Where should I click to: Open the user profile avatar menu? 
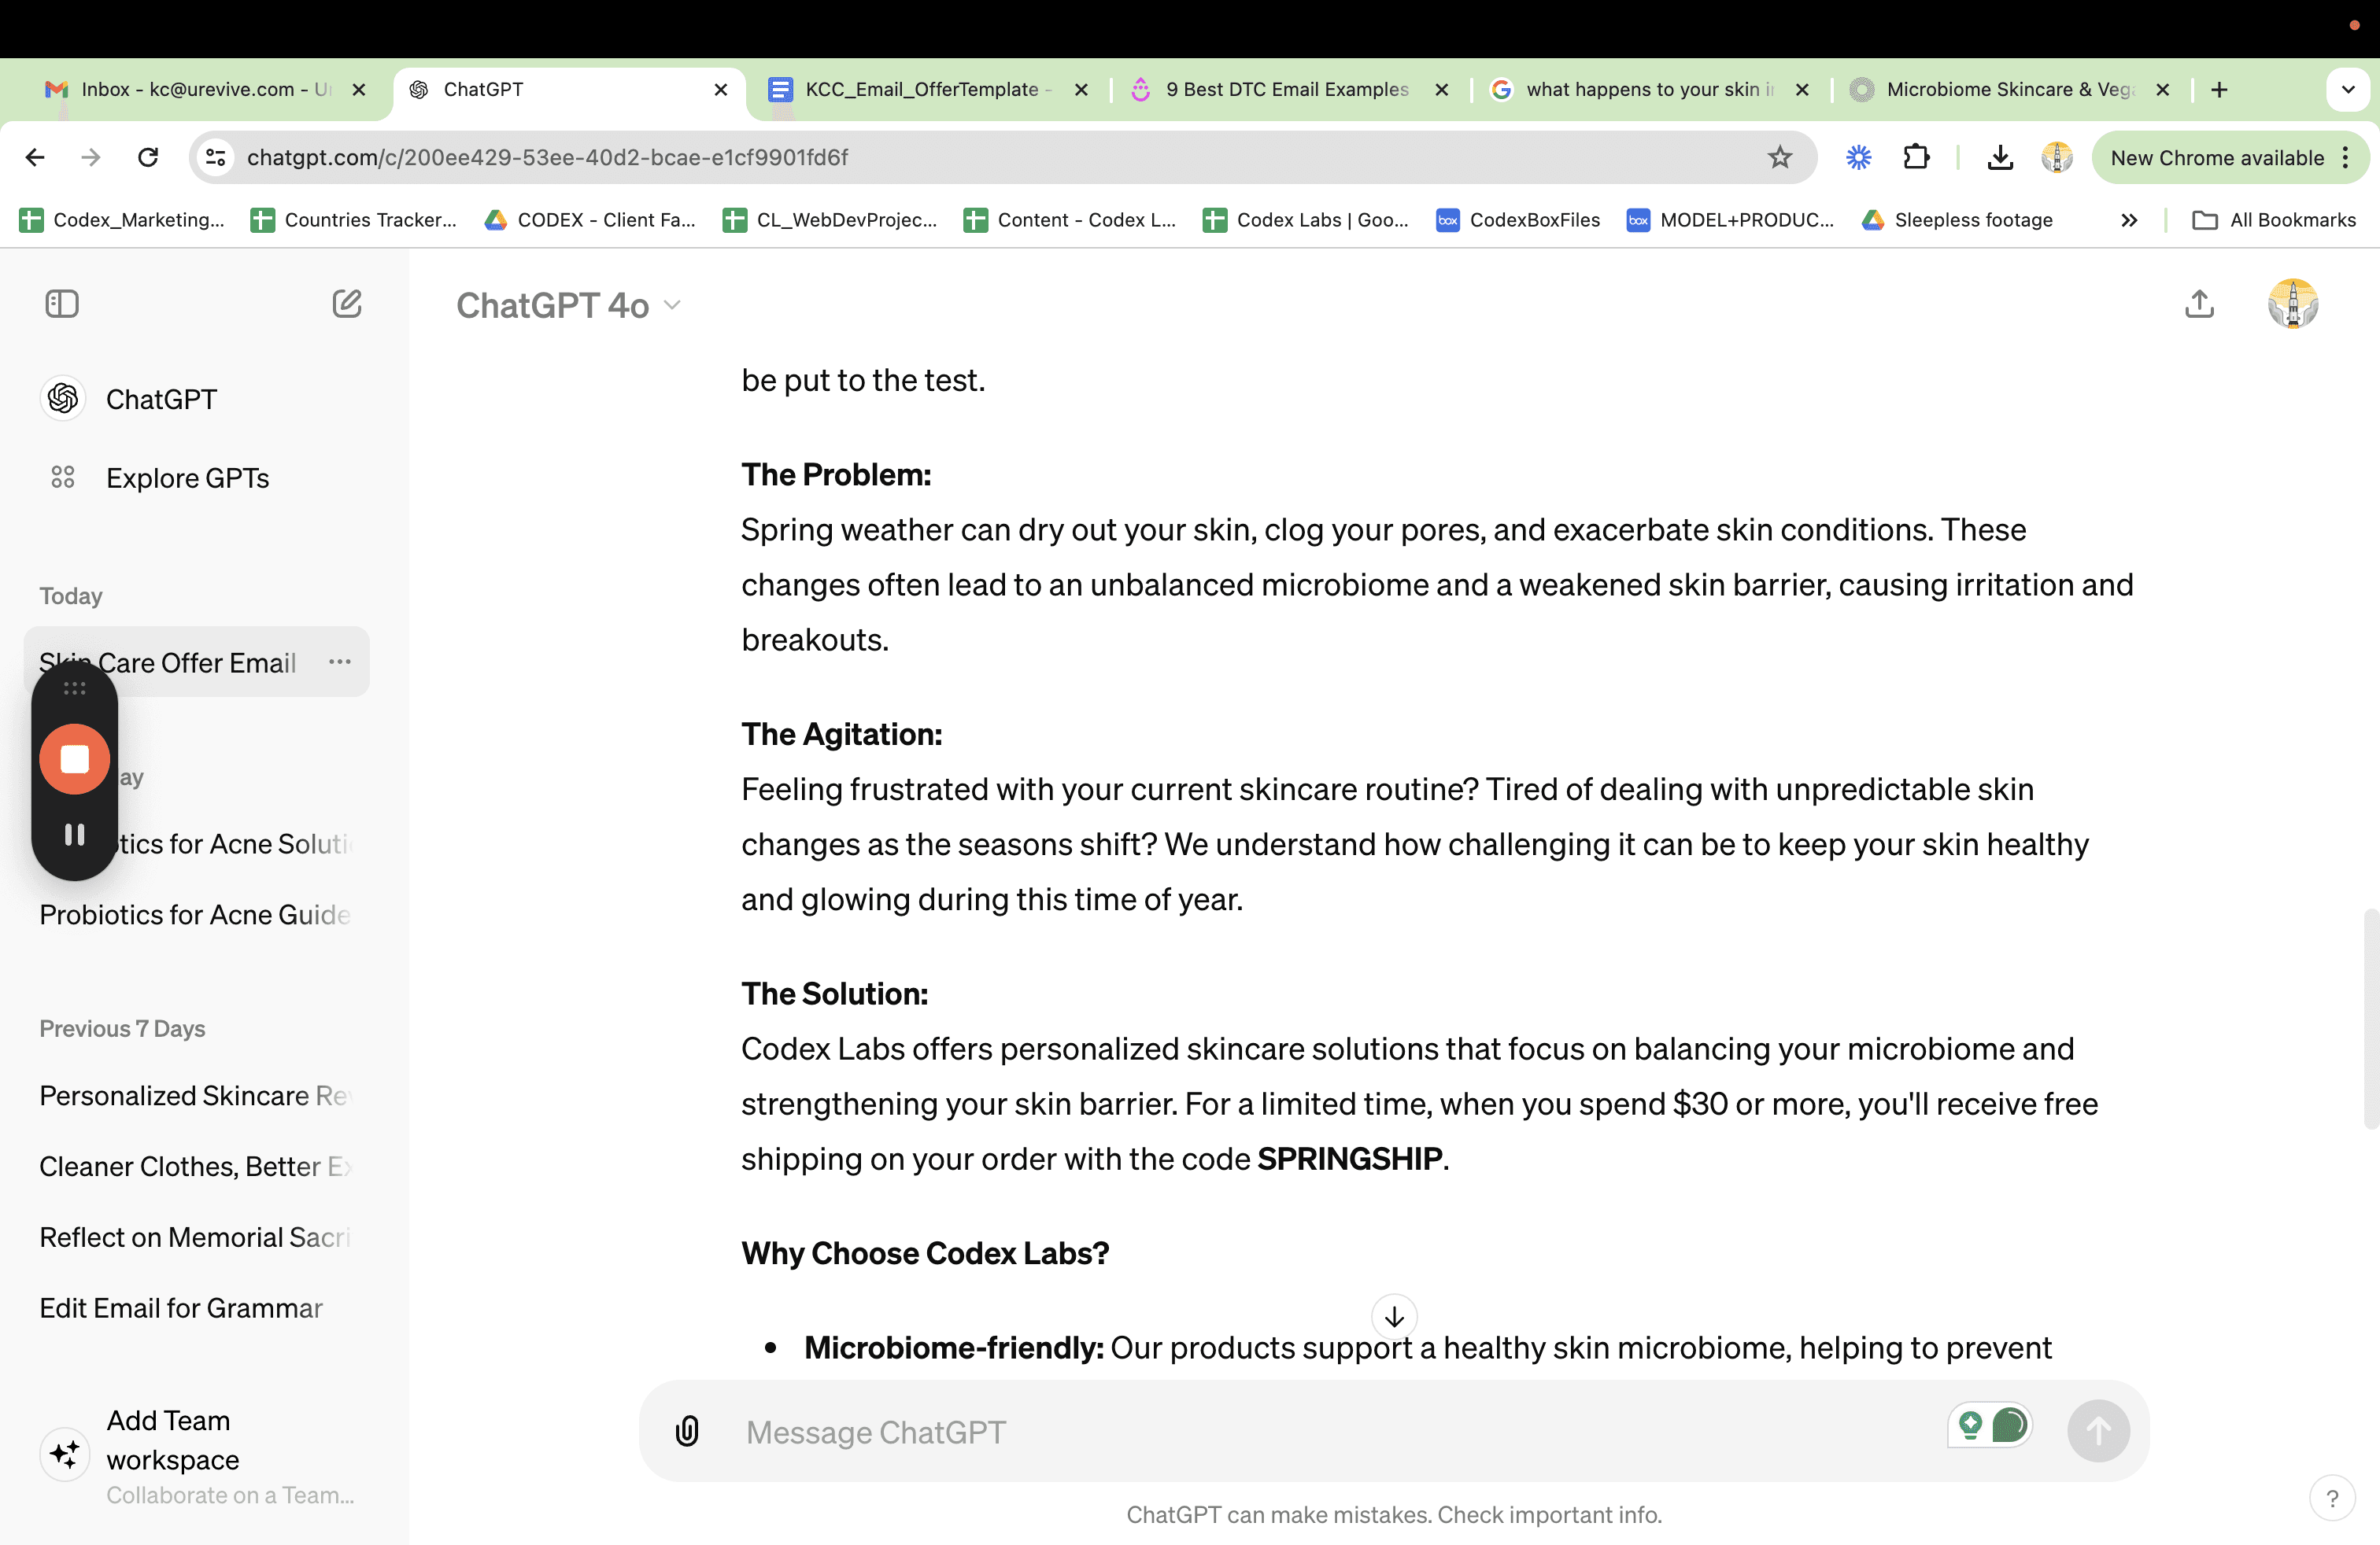coord(2293,304)
